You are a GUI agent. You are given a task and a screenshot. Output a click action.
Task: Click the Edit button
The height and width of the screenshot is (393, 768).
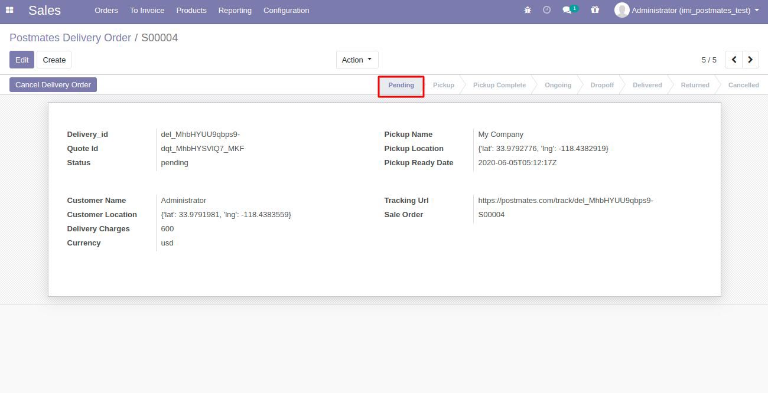tap(22, 60)
